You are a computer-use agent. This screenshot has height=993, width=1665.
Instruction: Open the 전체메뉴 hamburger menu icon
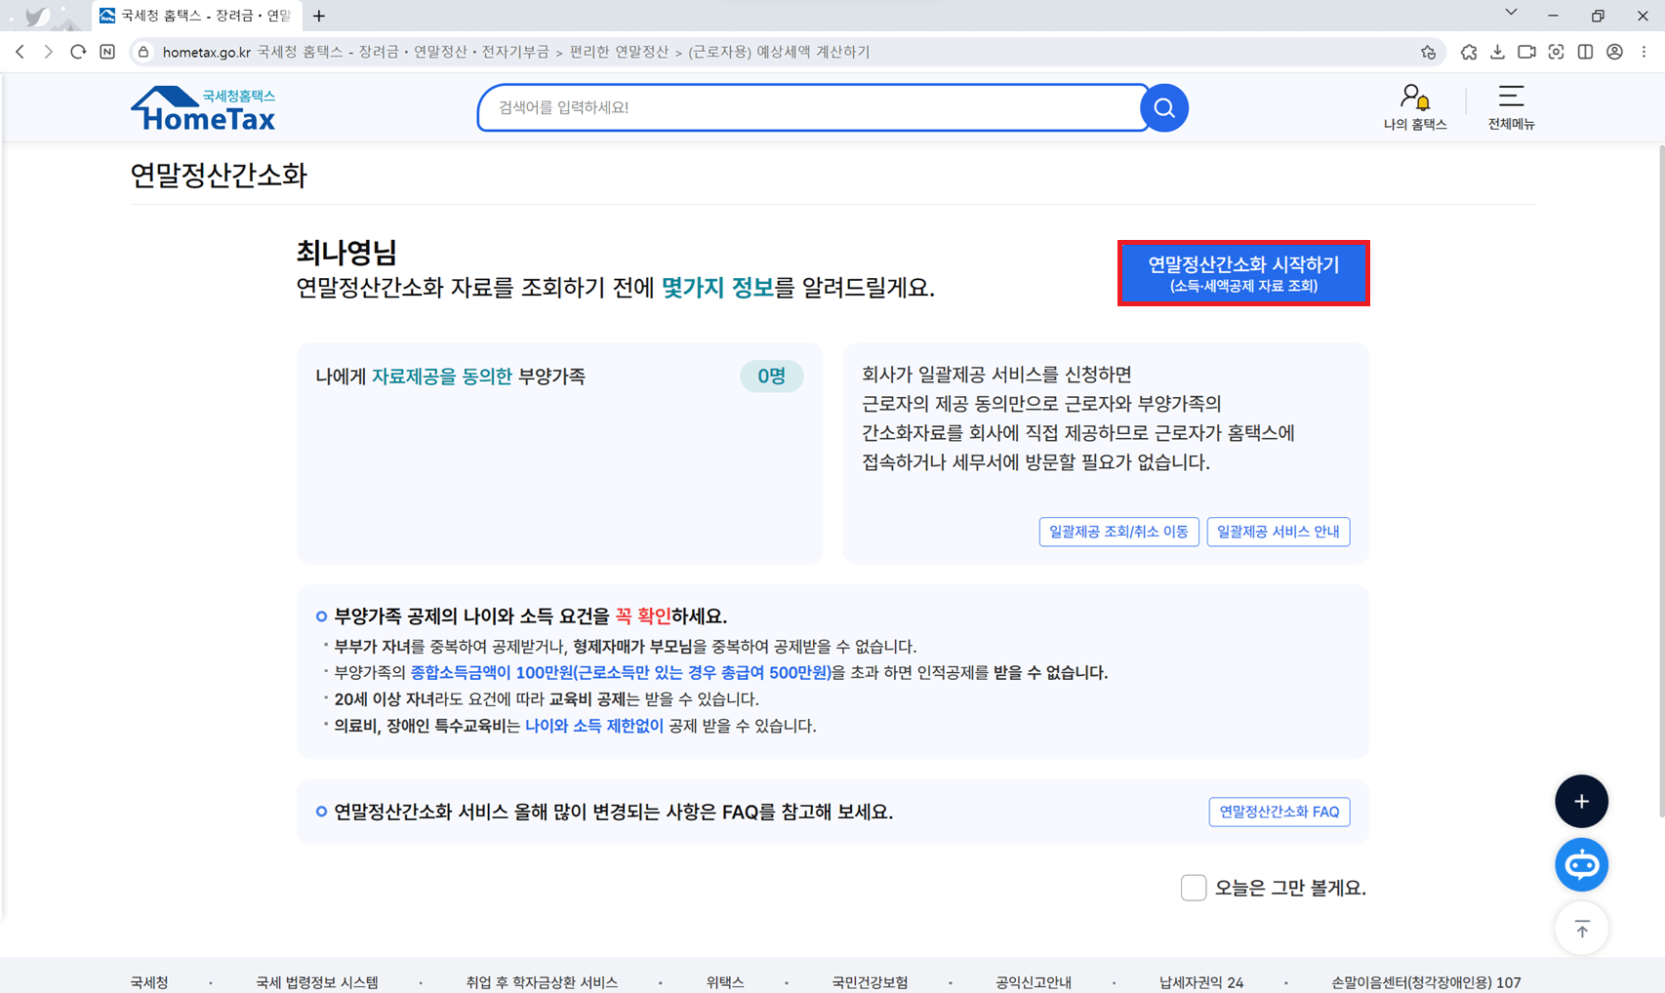pyautogui.click(x=1511, y=98)
